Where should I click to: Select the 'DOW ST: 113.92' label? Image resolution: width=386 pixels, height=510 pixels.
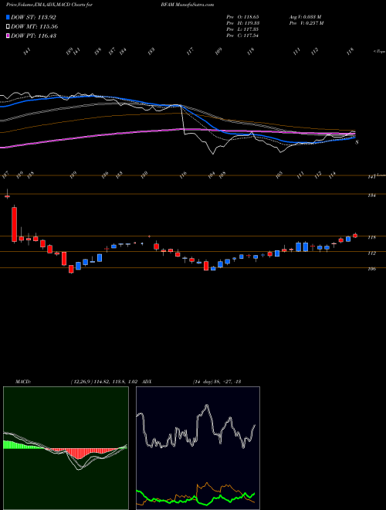tap(33, 17)
